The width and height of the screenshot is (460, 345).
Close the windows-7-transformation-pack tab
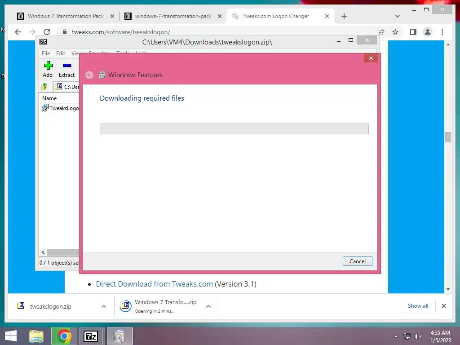219,17
